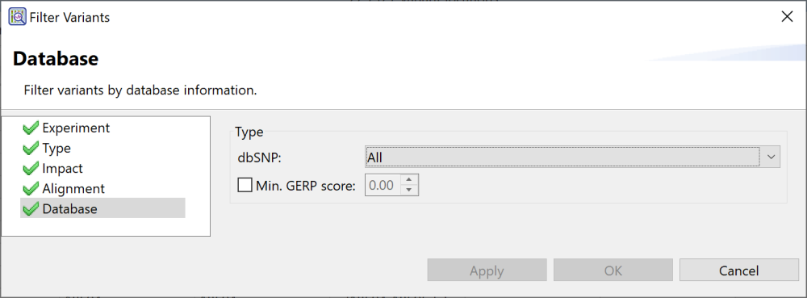Click the green checkmark beside Experiment
The image size is (807, 298).
pos(31,128)
